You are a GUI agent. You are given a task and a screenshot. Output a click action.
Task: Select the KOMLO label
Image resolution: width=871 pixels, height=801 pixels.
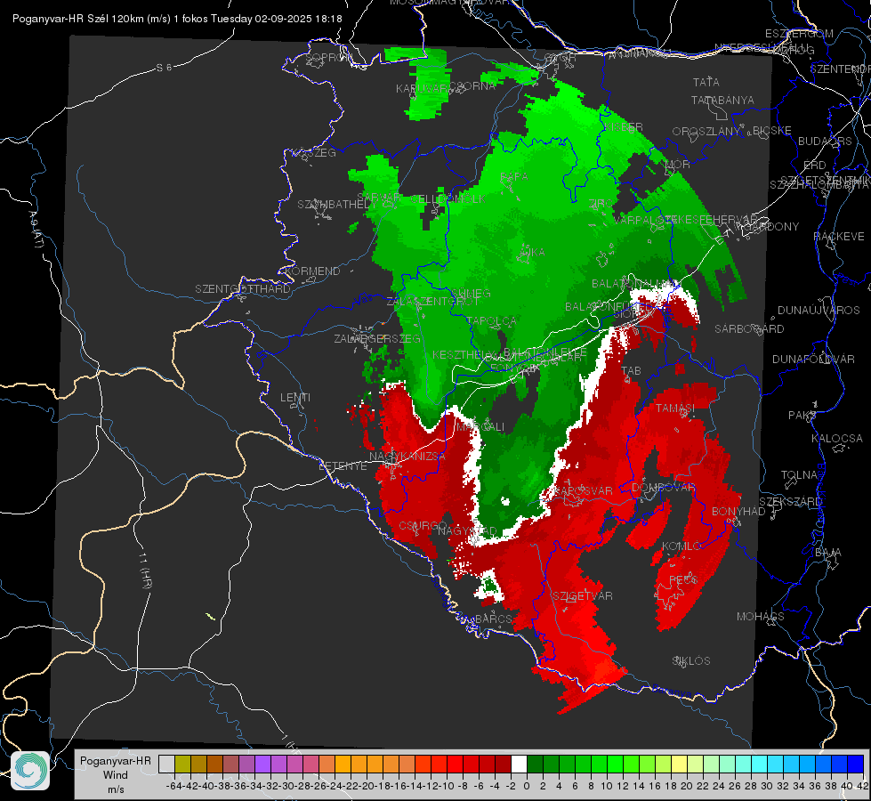681,546
